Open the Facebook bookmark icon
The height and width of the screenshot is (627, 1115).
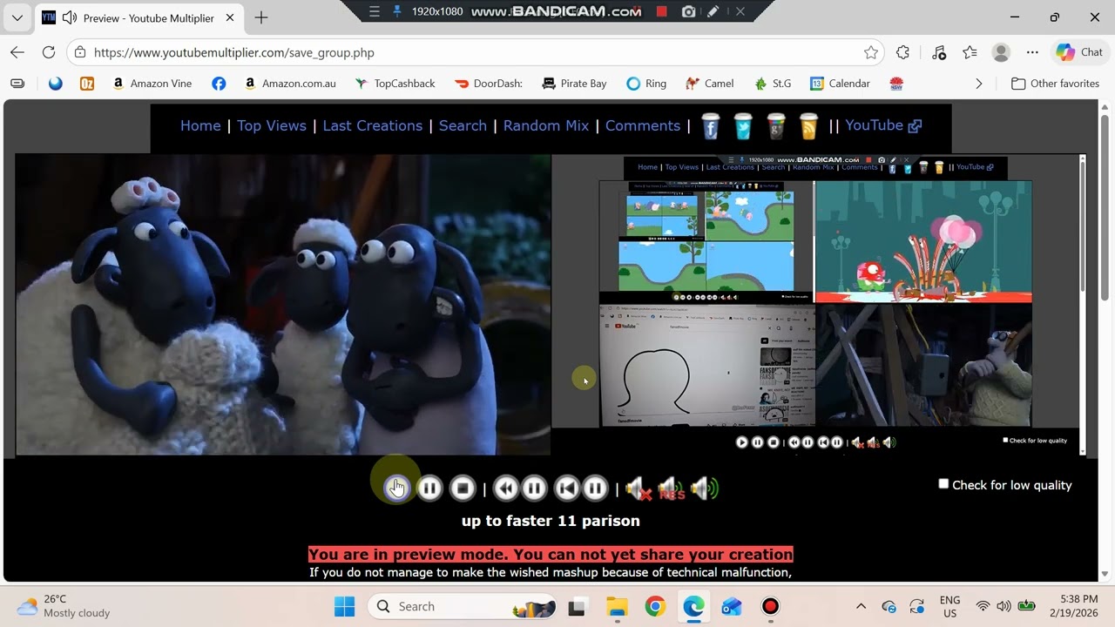[x=219, y=84]
